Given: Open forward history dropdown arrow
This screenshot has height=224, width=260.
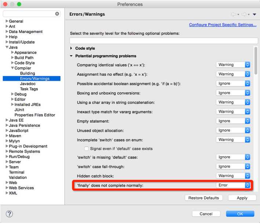Looking at the screenshot, I should click(249, 15).
